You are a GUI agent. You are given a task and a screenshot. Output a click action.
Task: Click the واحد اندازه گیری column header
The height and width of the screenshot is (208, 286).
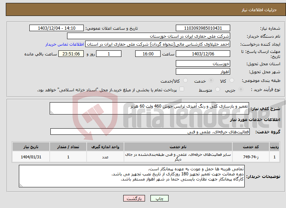[105, 147]
